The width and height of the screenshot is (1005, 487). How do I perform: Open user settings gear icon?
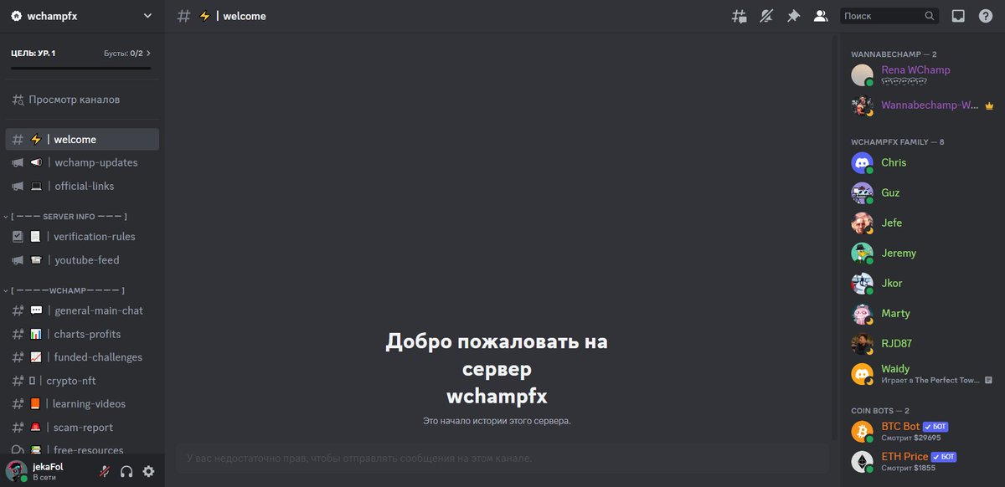[148, 471]
